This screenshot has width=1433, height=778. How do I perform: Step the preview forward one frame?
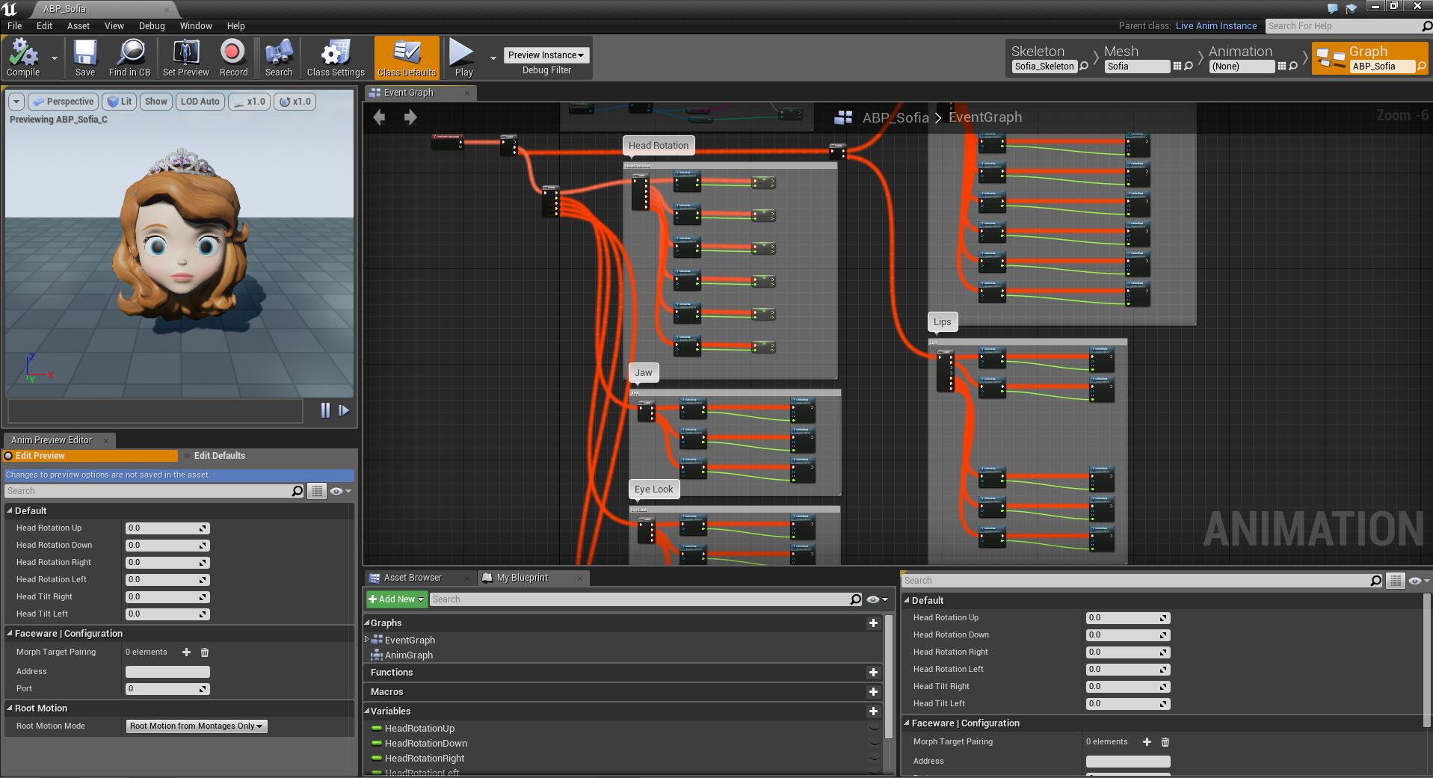point(344,410)
